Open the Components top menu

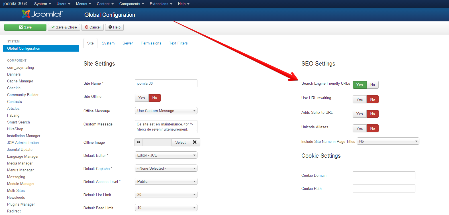(x=132, y=4)
